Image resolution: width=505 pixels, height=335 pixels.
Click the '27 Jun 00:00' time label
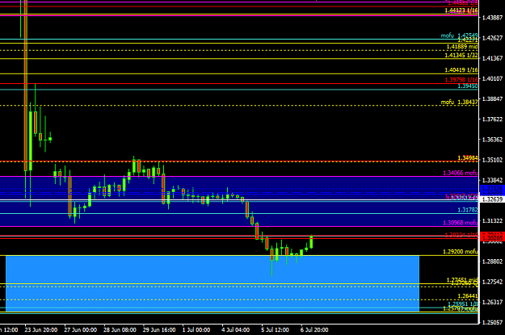81,330
